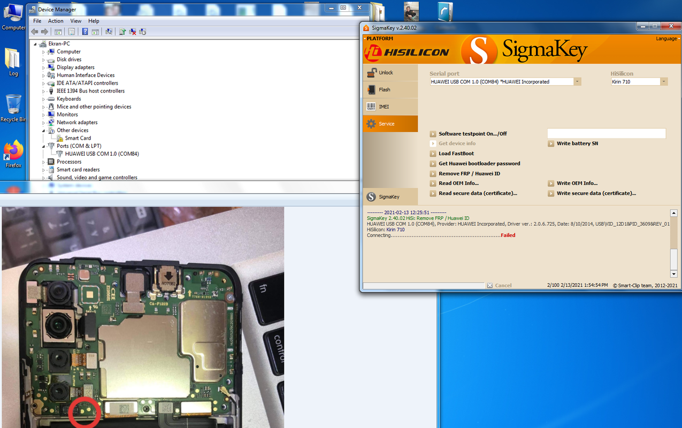
Task: Switch to the IMEI tab in SigmaKey
Action: pos(390,107)
